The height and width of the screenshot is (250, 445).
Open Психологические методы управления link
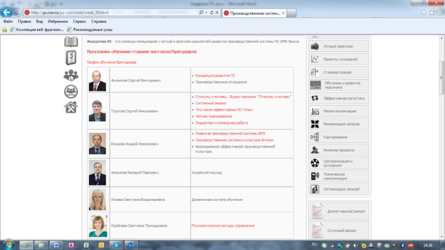[222, 225]
